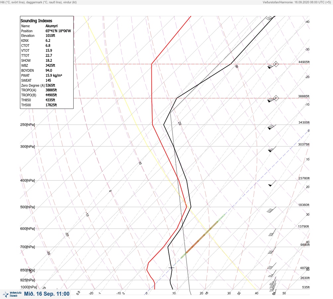Viewport: 333px width, 299px height.
Task: Click the BOYDEN value 94.0
Action: click(49, 70)
